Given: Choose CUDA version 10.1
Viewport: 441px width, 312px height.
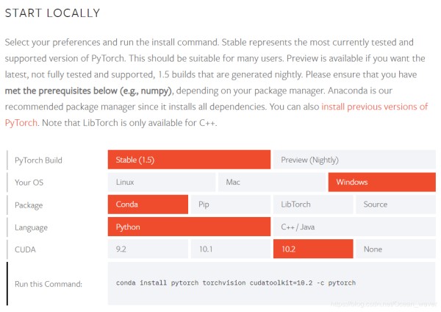Looking at the screenshot, I should [x=231, y=249].
